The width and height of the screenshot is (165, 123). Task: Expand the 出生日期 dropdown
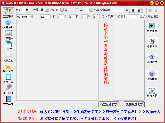[31, 17]
